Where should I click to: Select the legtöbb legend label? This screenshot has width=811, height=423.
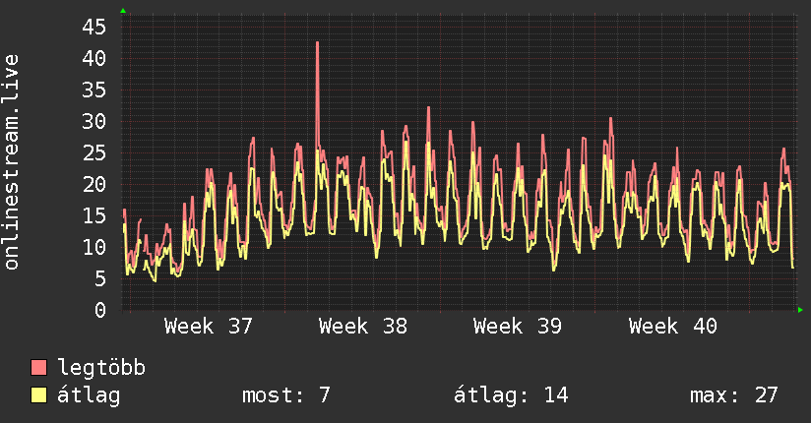click(101, 368)
